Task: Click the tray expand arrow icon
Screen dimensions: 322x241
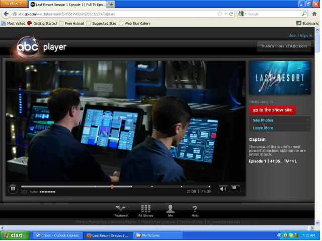Action: tap(280, 236)
